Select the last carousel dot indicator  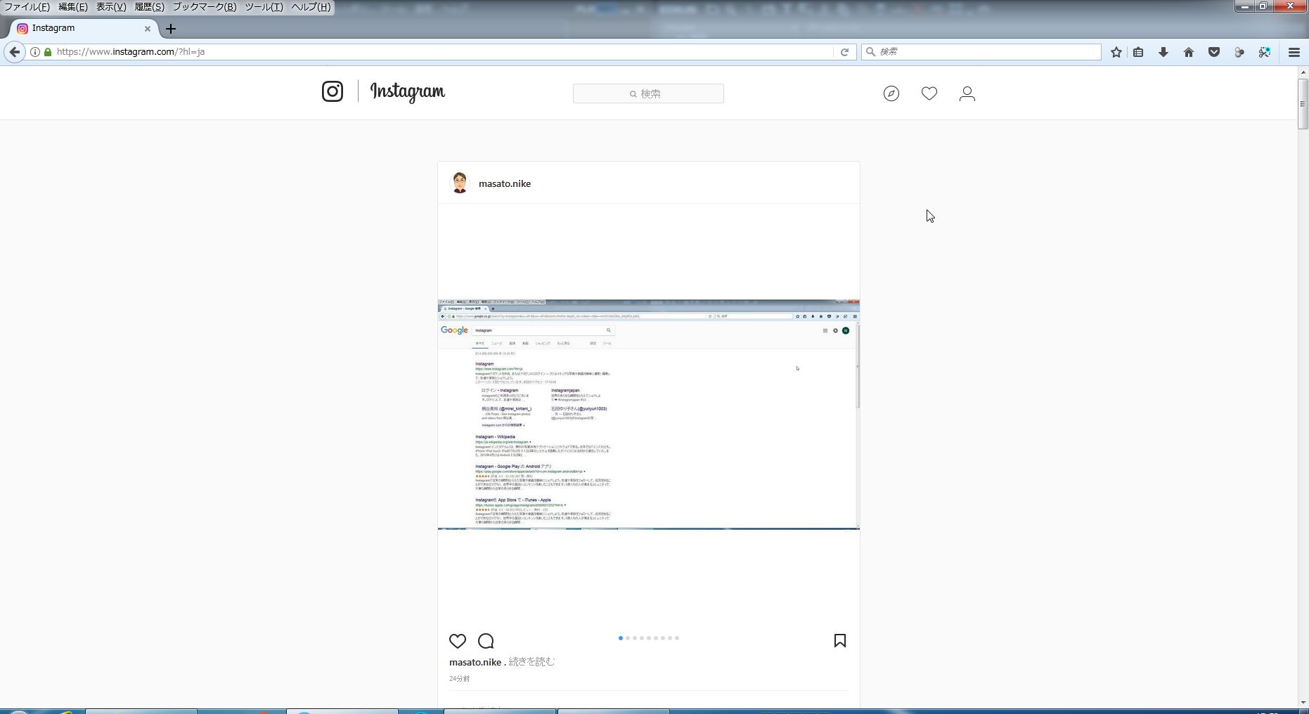[677, 638]
